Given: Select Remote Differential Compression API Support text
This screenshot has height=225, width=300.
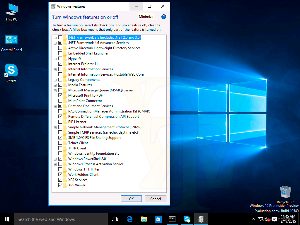Looking at the screenshot, I should click(x=103, y=117).
